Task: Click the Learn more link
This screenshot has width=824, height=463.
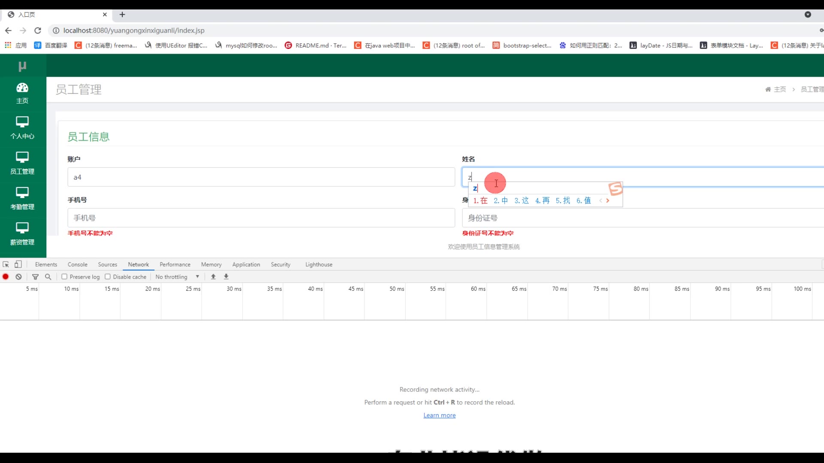Action: (x=439, y=415)
